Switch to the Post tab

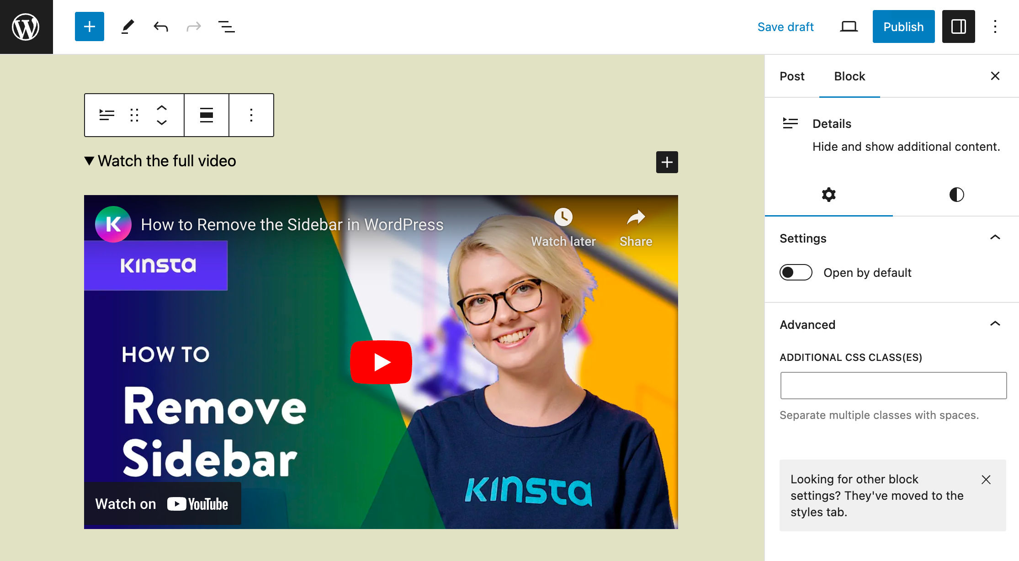click(792, 76)
